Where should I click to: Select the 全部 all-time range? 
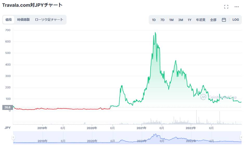click(x=213, y=20)
